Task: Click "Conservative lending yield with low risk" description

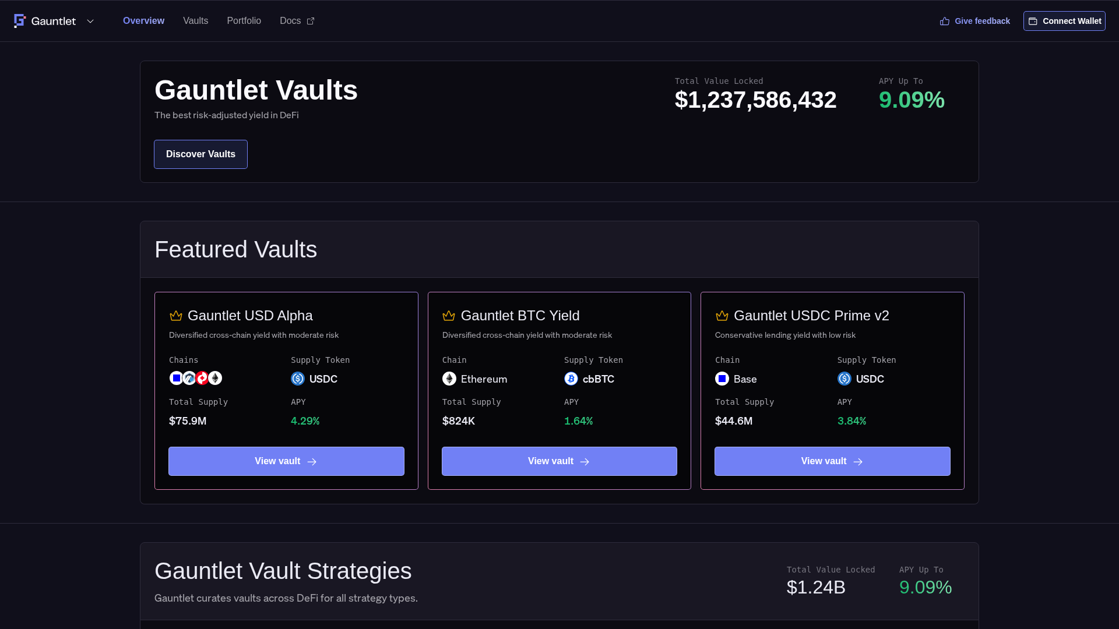Action: [786, 335]
